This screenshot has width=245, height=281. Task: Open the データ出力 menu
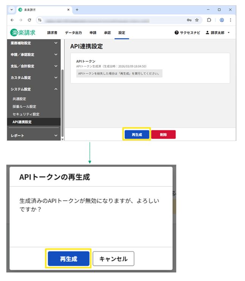coord(73,33)
